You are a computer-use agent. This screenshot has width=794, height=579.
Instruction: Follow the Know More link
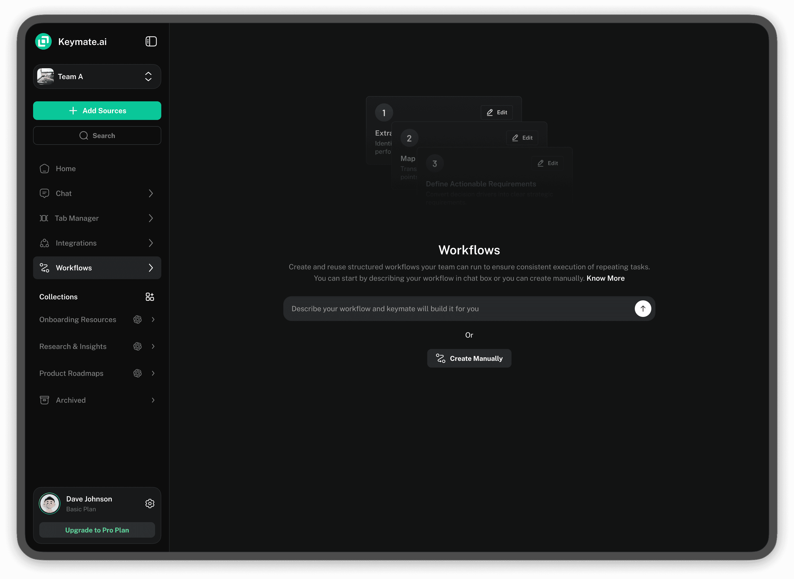(x=606, y=278)
